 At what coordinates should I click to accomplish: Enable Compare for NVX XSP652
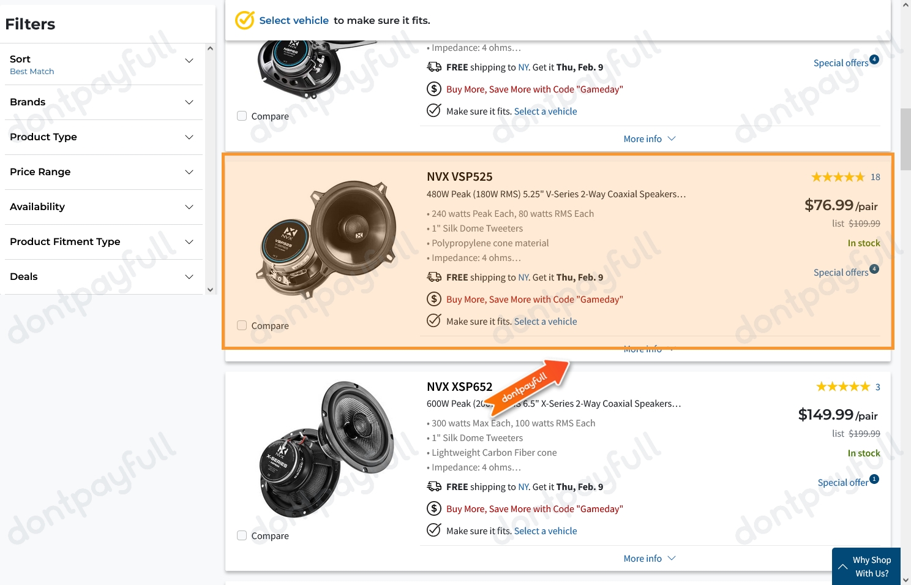tap(242, 535)
